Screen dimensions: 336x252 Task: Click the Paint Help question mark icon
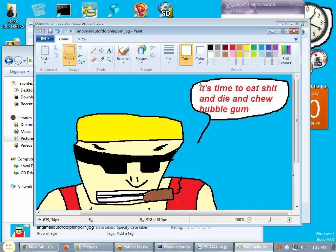pyautogui.click(x=296, y=39)
